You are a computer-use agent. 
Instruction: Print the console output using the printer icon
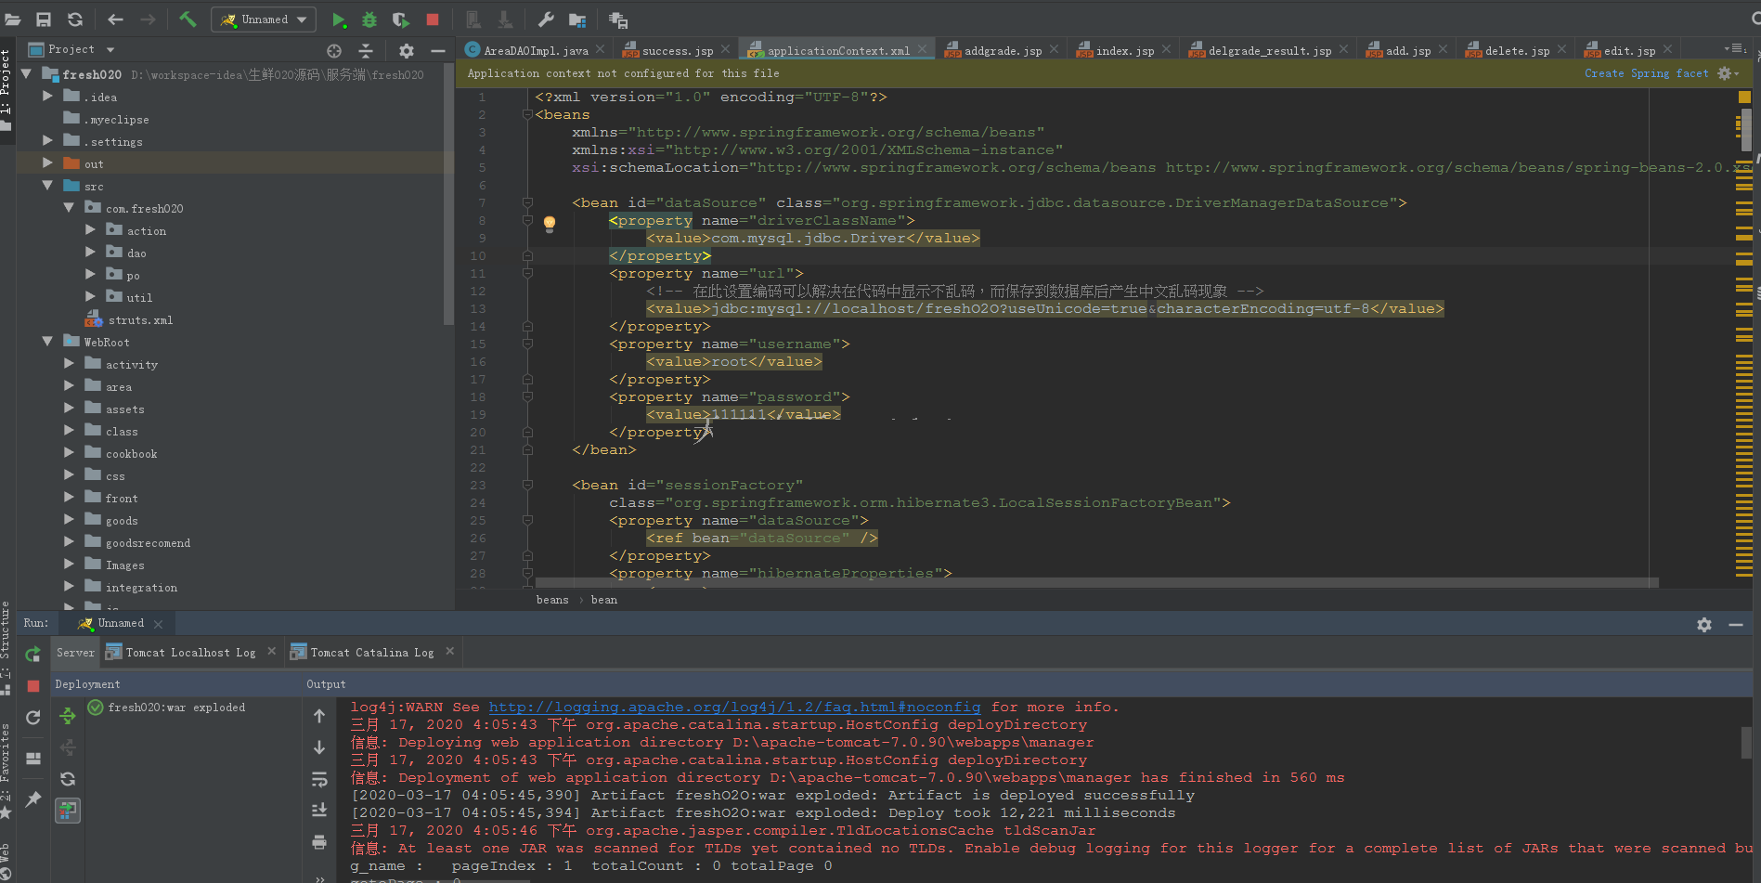click(x=319, y=842)
